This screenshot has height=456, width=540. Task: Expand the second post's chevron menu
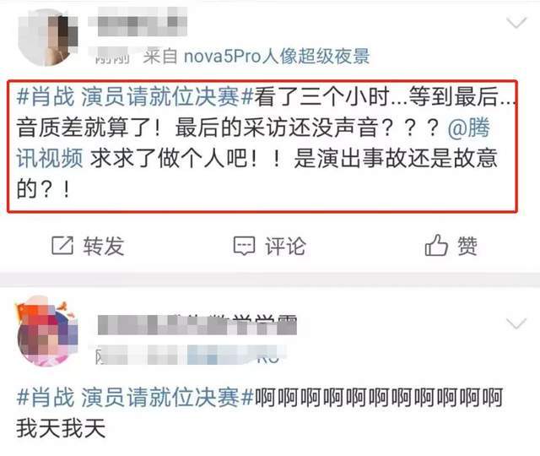(516, 323)
